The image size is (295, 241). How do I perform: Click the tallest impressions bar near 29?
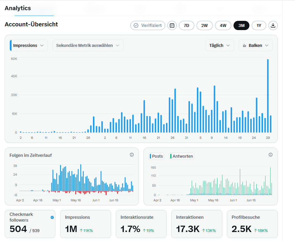268,96
